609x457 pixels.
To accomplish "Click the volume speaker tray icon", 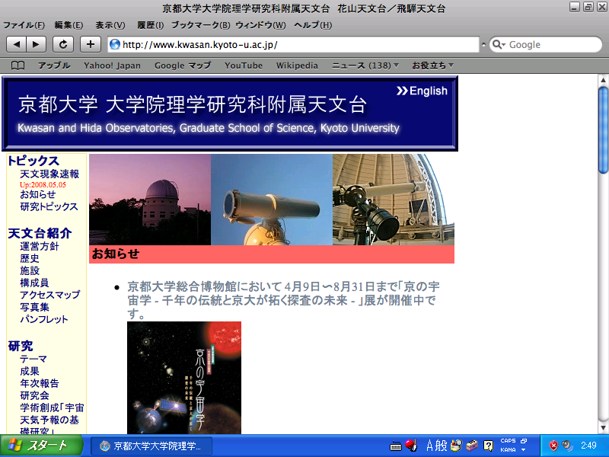I will pyautogui.click(x=567, y=446).
